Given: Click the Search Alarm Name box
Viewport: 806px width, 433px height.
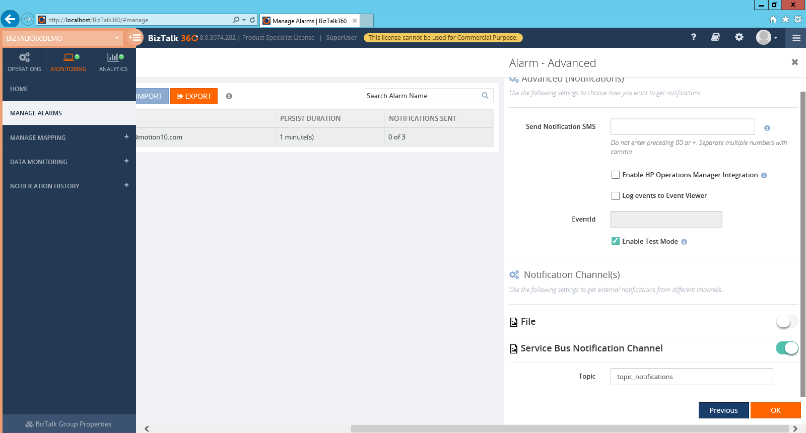Looking at the screenshot, I should tap(428, 96).
